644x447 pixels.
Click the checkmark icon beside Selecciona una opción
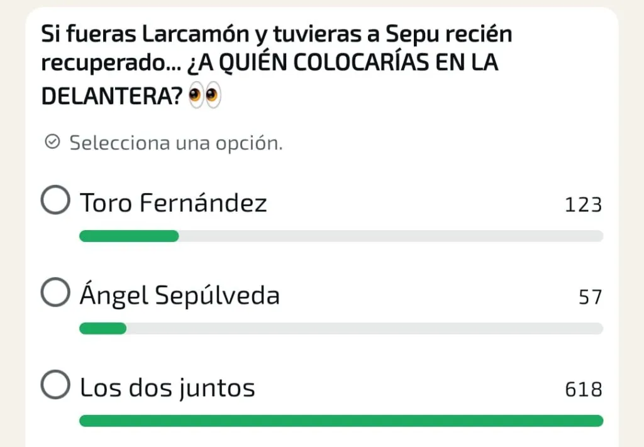point(52,143)
